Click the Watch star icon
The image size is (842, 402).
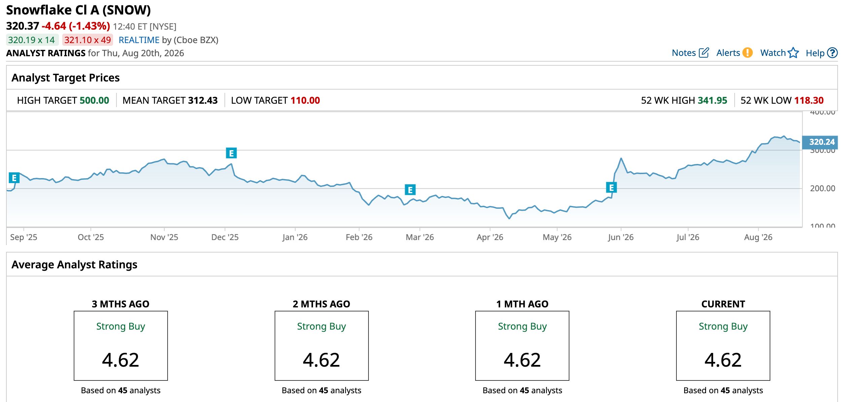point(793,53)
